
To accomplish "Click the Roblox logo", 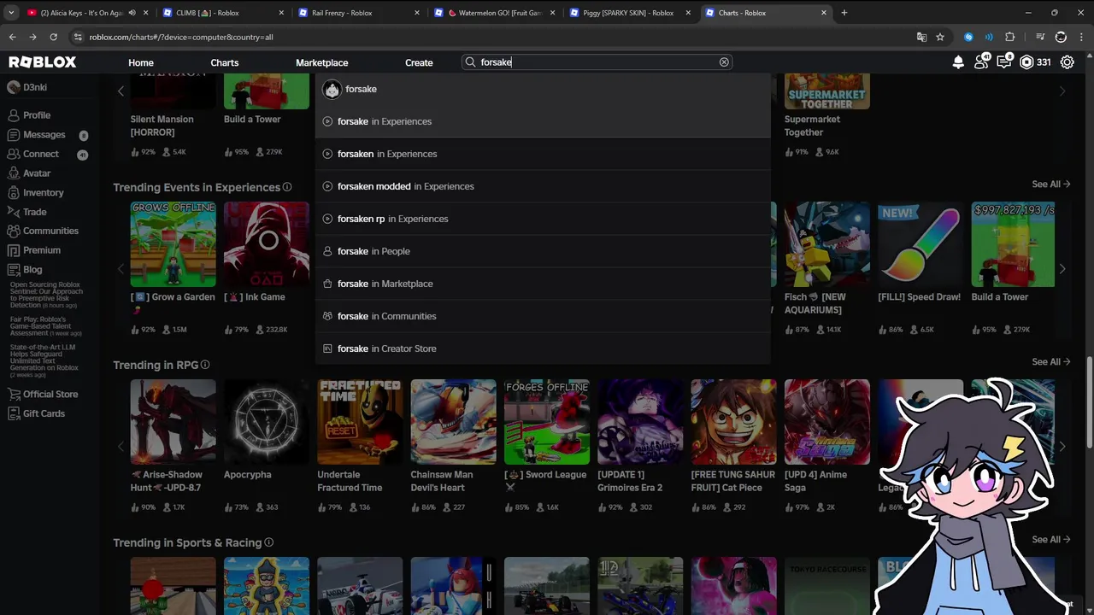I will coord(43,62).
